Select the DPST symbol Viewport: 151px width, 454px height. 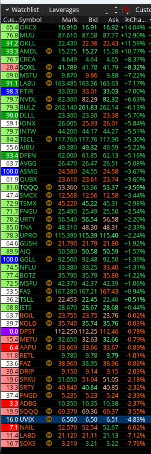coord(27,331)
